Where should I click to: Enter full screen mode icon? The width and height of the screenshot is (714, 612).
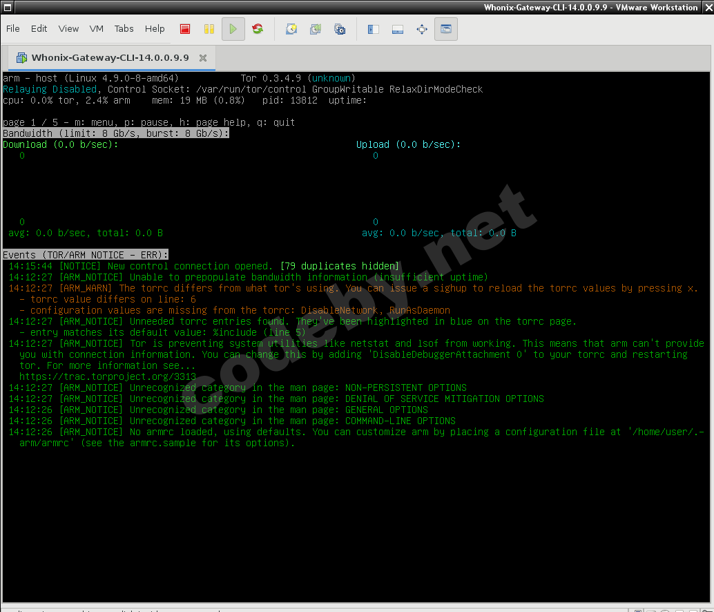pos(422,29)
